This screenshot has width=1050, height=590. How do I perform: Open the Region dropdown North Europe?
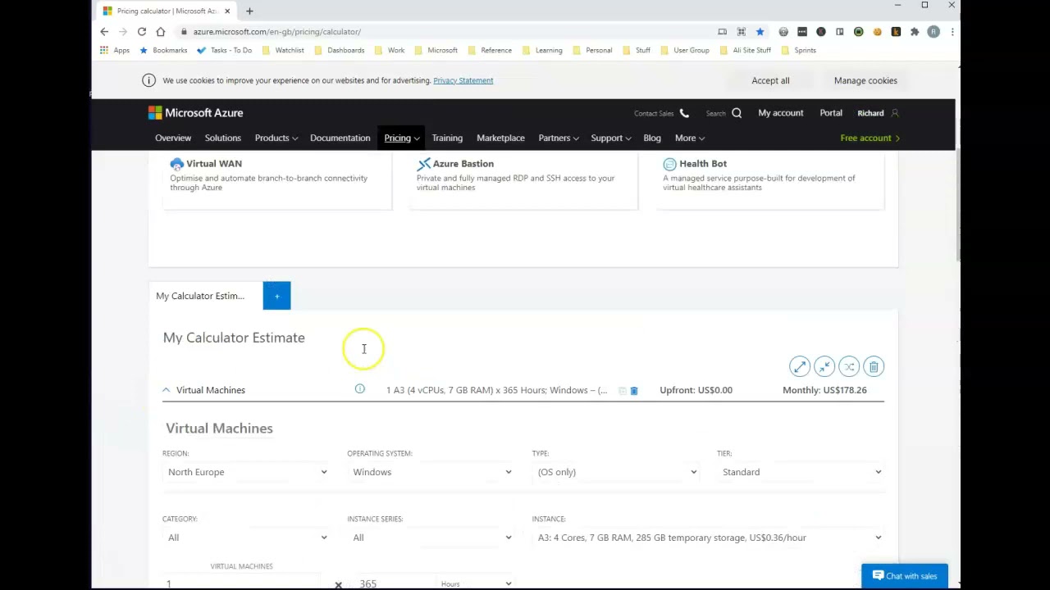click(246, 472)
